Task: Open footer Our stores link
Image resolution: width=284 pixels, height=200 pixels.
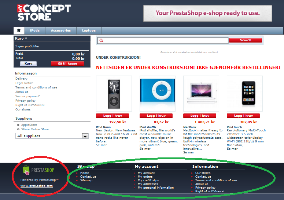Action: pyautogui.click(x=203, y=173)
